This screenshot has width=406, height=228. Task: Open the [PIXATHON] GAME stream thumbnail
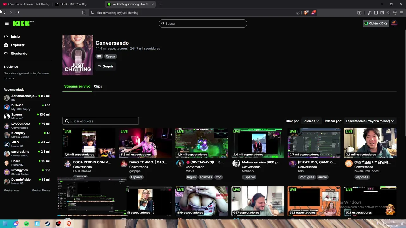coord(314,143)
